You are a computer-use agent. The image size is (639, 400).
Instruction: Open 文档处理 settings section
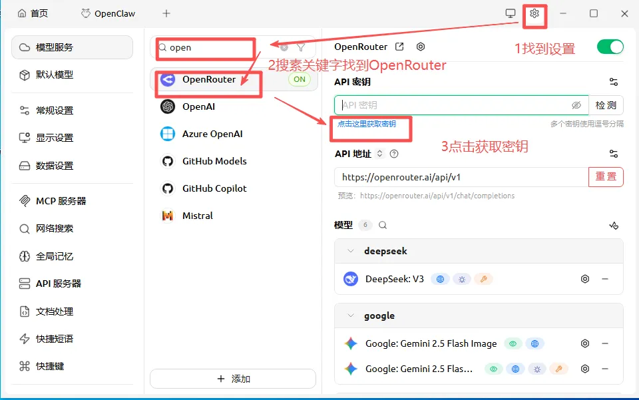(72, 311)
